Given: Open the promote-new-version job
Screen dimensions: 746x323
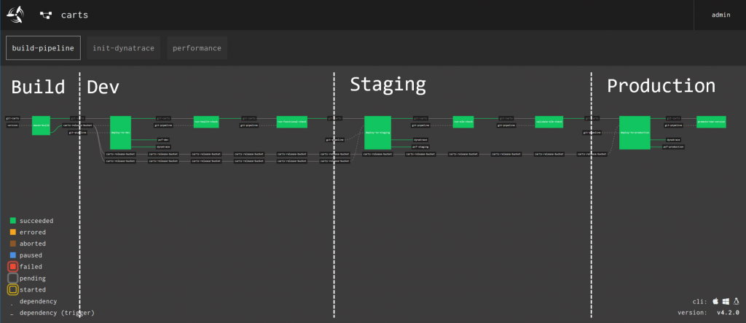Looking at the screenshot, I should pos(711,122).
